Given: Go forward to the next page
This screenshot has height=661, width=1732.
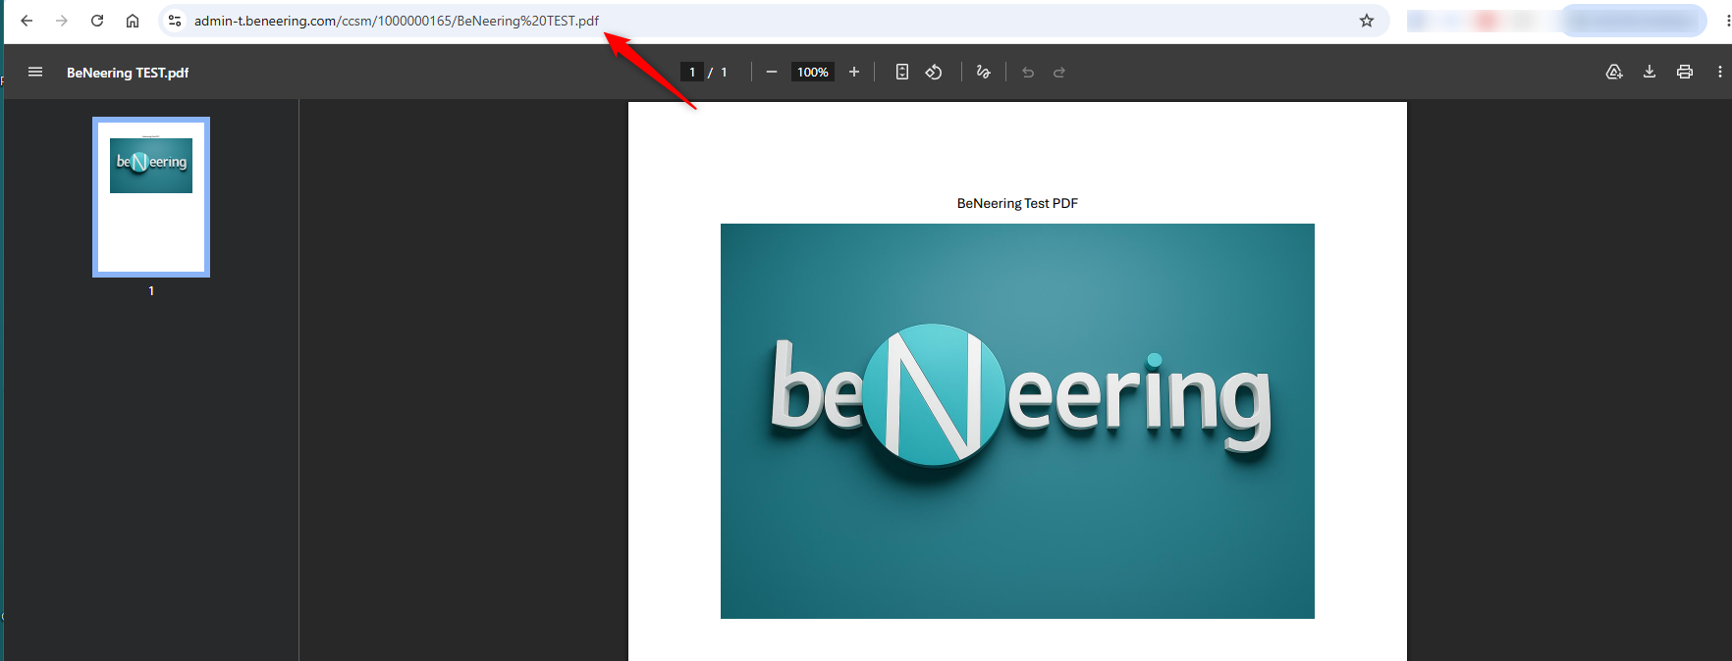Looking at the screenshot, I should click(x=62, y=21).
